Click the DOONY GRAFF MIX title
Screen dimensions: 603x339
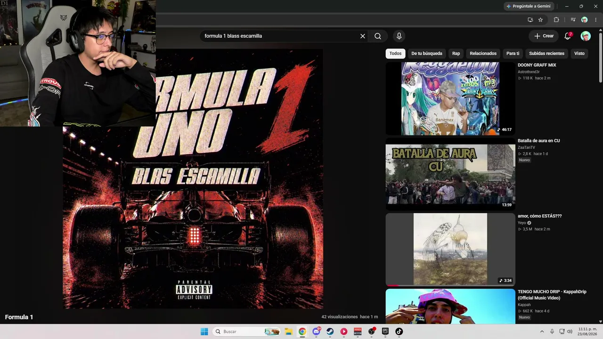click(x=537, y=65)
